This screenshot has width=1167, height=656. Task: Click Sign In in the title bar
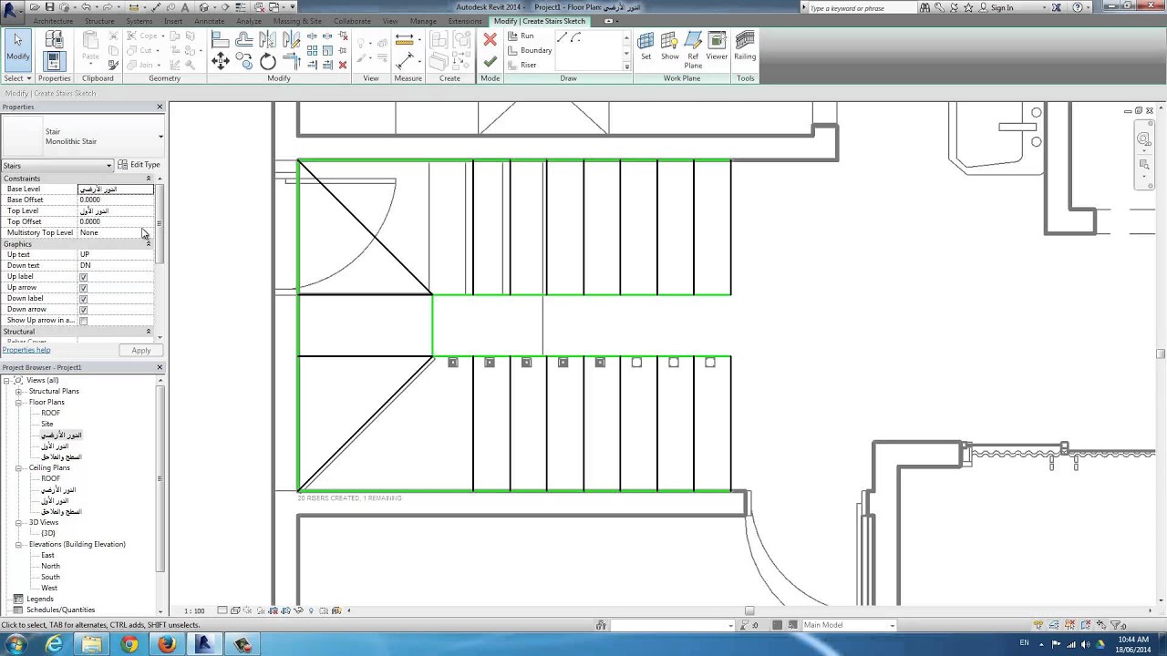pos(1002,7)
